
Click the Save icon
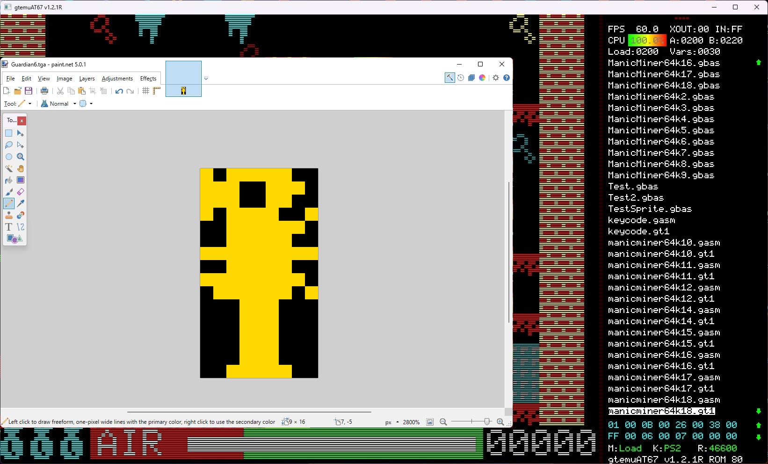pyautogui.click(x=29, y=91)
